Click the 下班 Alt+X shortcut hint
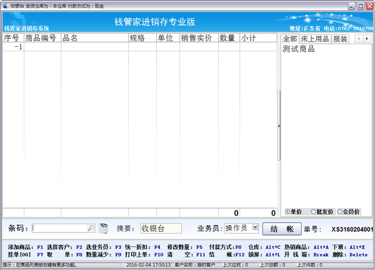 (x=349, y=247)
